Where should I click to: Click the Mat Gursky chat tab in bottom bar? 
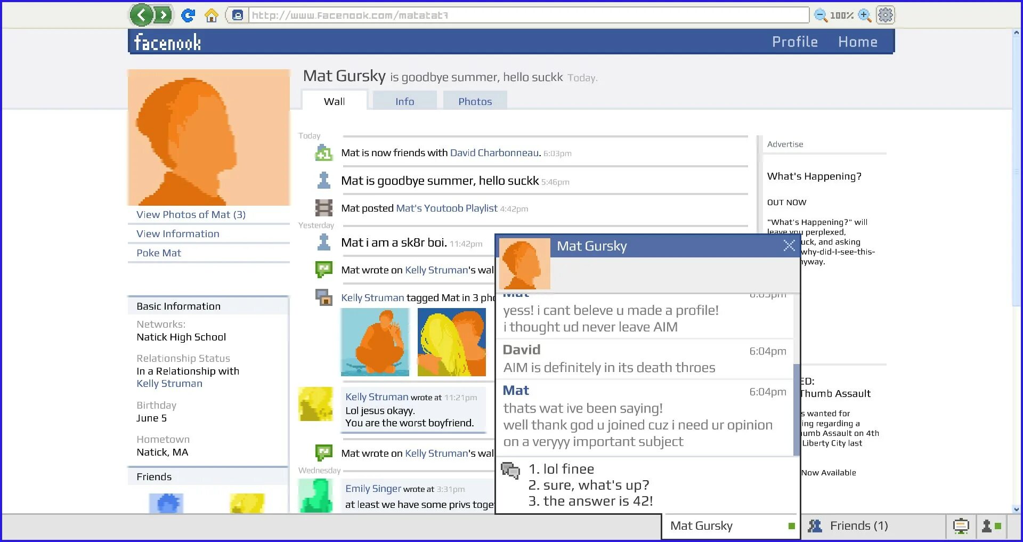(731, 526)
